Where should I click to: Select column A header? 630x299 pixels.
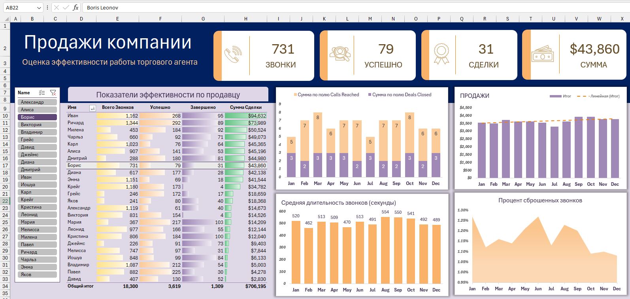[15, 19]
